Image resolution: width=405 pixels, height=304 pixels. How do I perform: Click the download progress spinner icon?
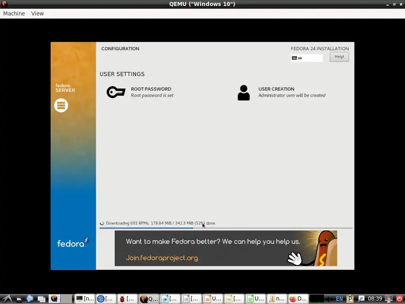click(x=102, y=223)
